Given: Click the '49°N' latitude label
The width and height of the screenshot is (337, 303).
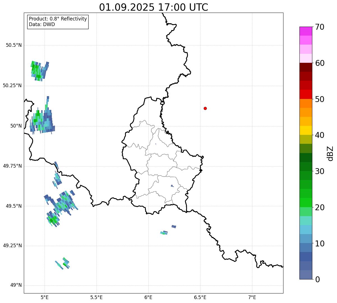Looking at the screenshot, I should [x=16, y=285].
